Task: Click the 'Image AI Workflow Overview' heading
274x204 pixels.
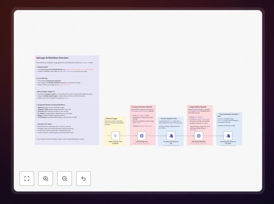Action: coord(52,58)
